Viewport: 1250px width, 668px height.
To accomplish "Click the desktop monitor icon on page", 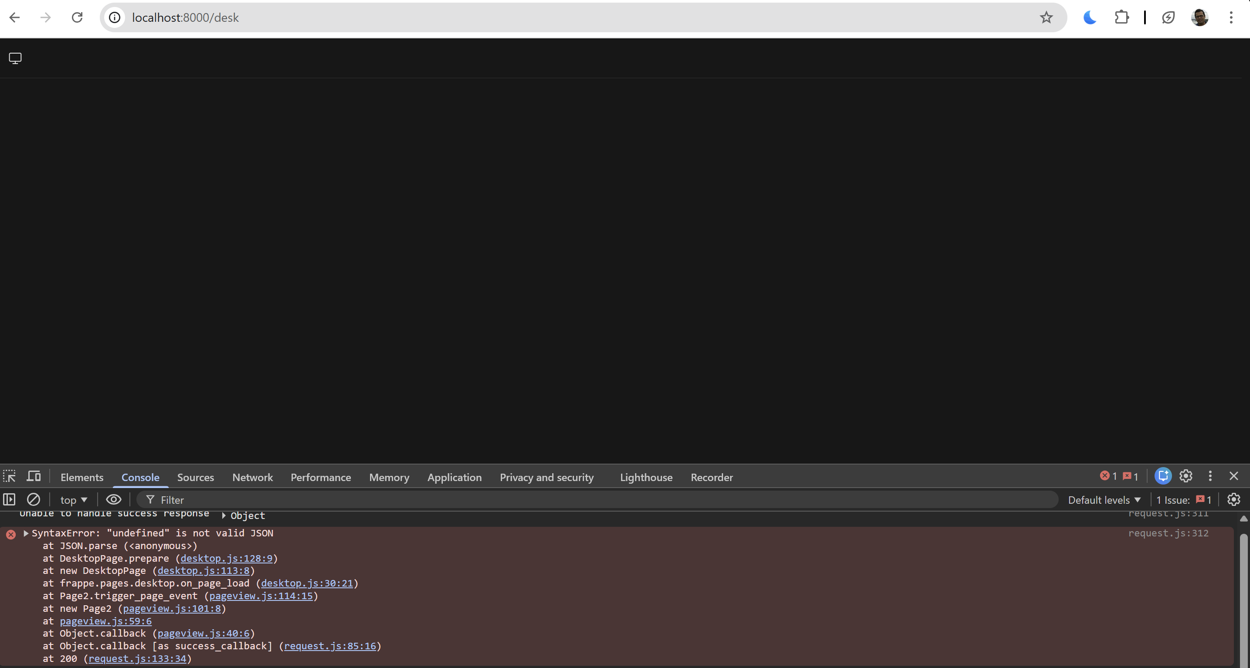I will pos(15,58).
